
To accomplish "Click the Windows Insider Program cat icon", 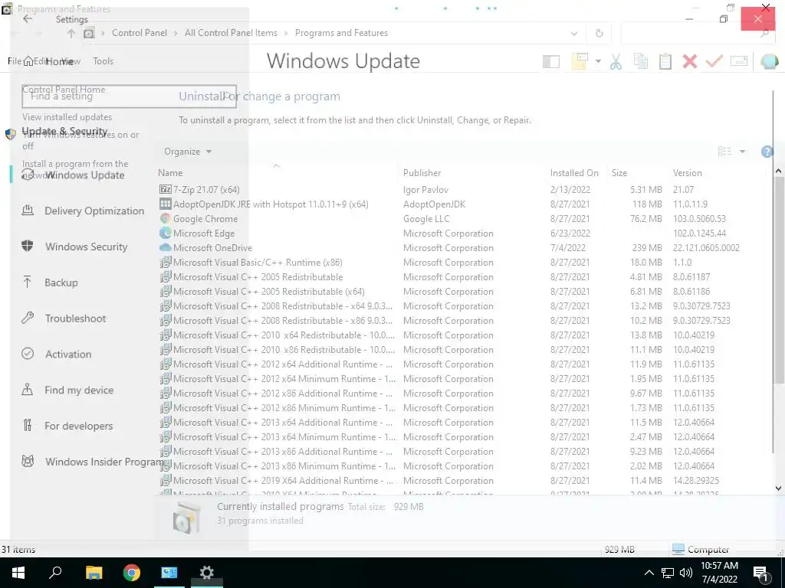I will click(28, 461).
